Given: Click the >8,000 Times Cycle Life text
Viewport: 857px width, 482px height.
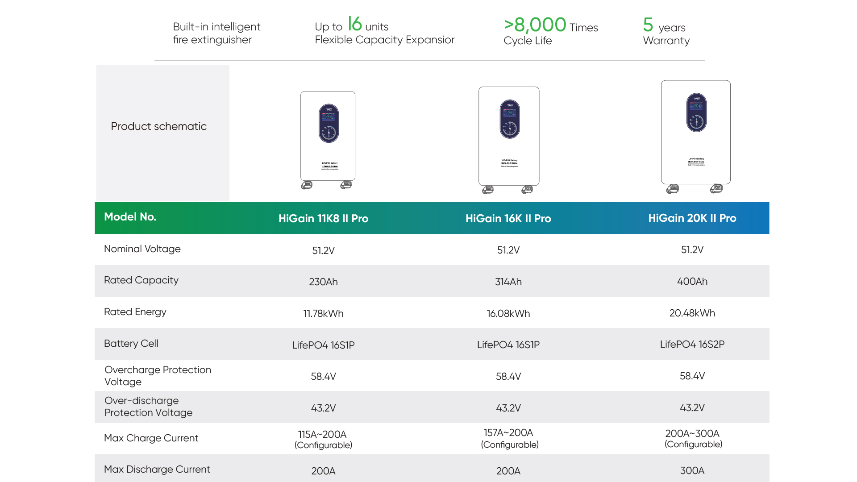Looking at the screenshot, I should (x=550, y=31).
